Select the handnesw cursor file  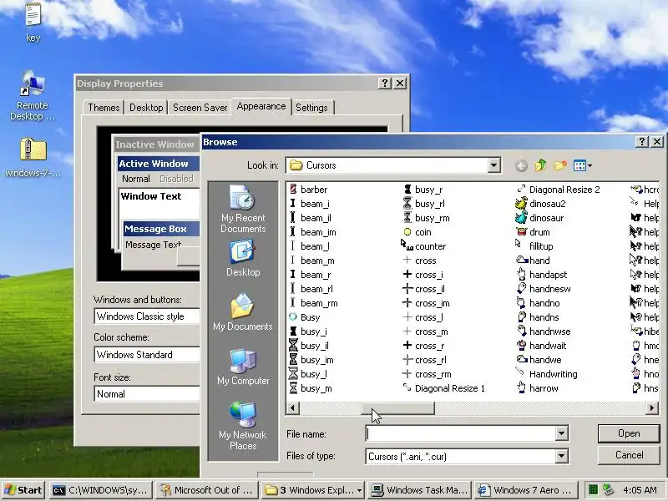[x=544, y=289]
